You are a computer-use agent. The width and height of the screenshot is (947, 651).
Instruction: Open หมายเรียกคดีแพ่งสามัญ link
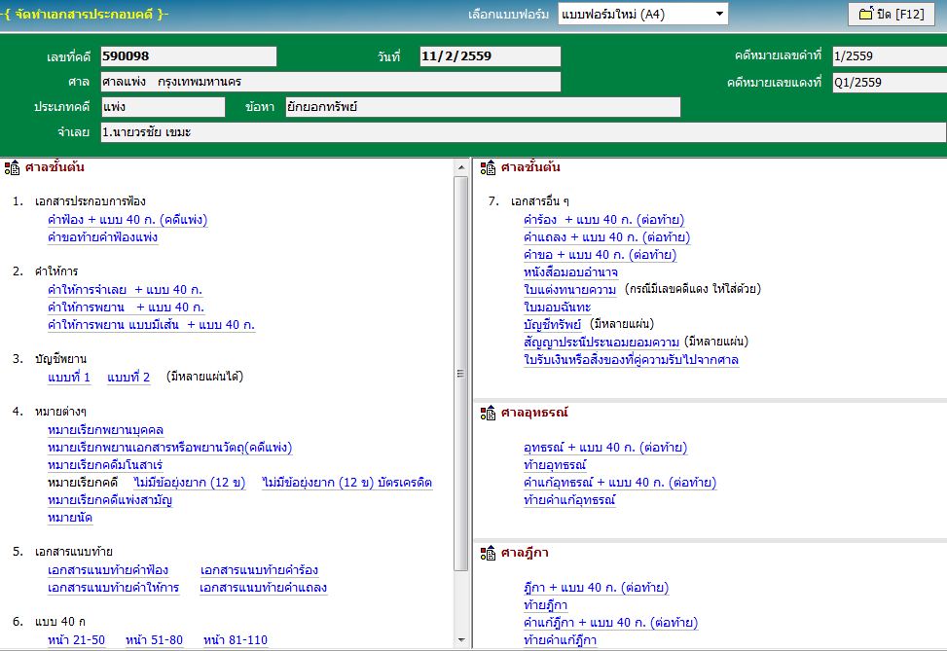pos(110,500)
